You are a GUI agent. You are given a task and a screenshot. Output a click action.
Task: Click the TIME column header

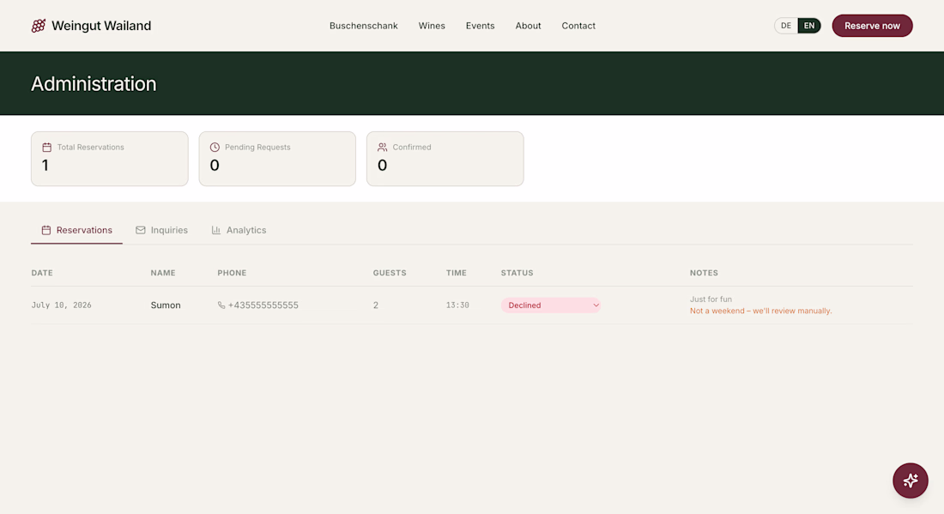click(457, 273)
